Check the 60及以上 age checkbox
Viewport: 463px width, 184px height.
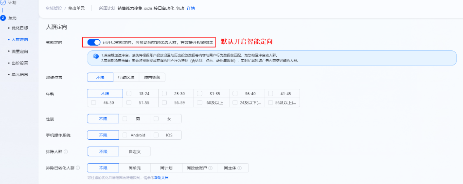pyautogui.click(x=199, y=102)
